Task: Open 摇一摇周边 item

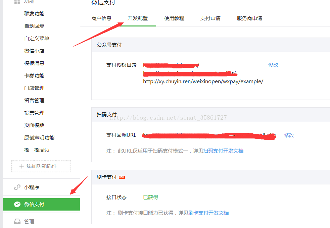Action: [x=37, y=150]
